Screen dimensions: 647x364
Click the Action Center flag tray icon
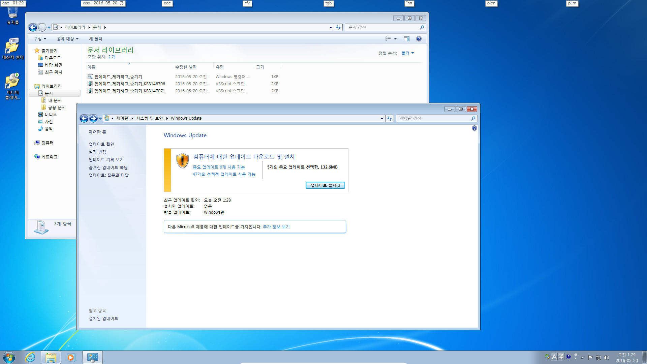point(590,358)
